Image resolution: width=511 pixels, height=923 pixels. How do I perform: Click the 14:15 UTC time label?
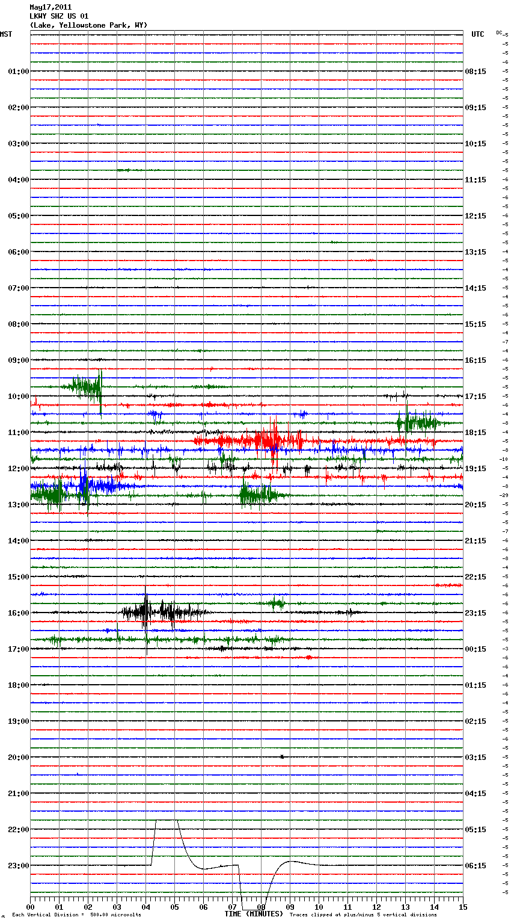pyautogui.click(x=476, y=288)
